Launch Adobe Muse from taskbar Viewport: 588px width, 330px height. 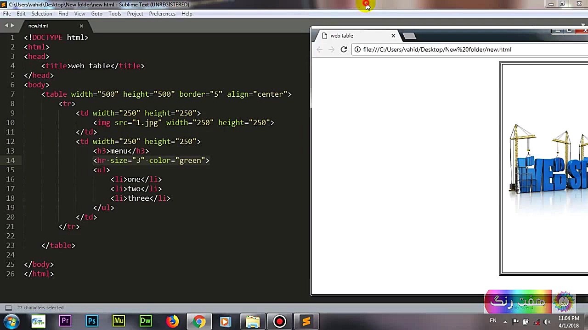[119, 321]
